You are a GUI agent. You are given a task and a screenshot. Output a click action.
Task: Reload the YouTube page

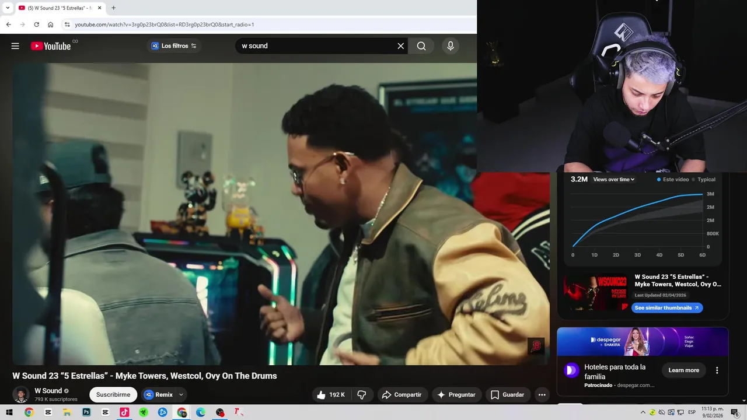coord(36,24)
